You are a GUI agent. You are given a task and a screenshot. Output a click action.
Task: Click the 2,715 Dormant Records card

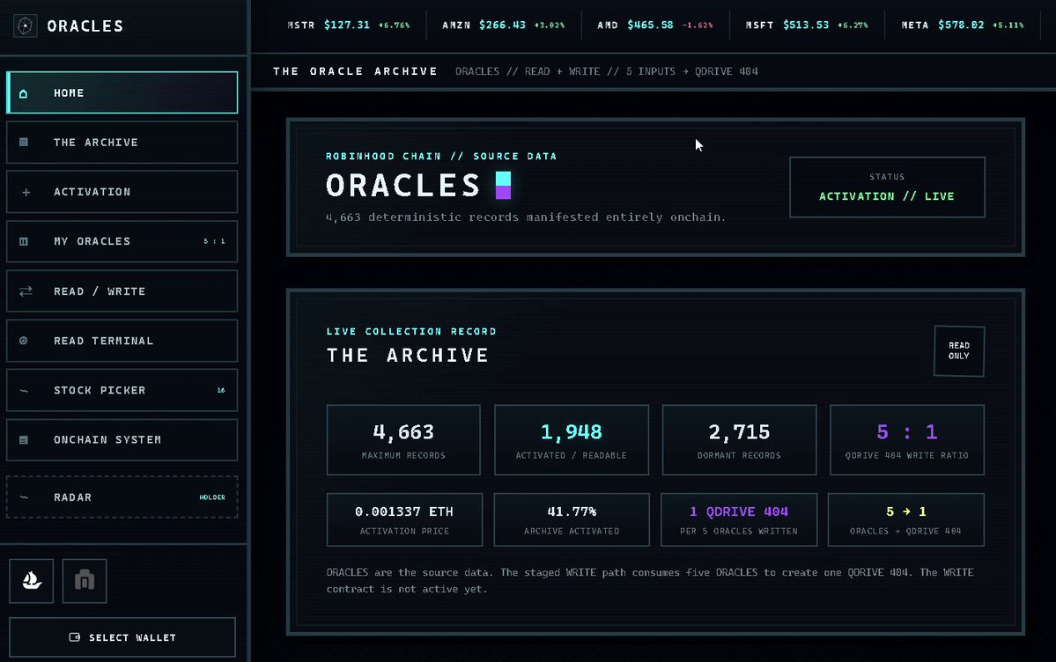pyautogui.click(x=739, y=440)
